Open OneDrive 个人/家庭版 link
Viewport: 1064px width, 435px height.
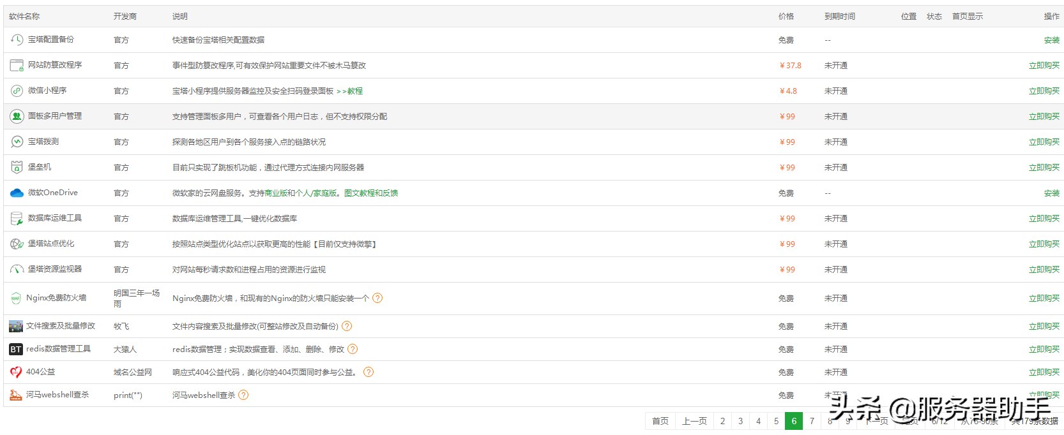pos(316,193)
